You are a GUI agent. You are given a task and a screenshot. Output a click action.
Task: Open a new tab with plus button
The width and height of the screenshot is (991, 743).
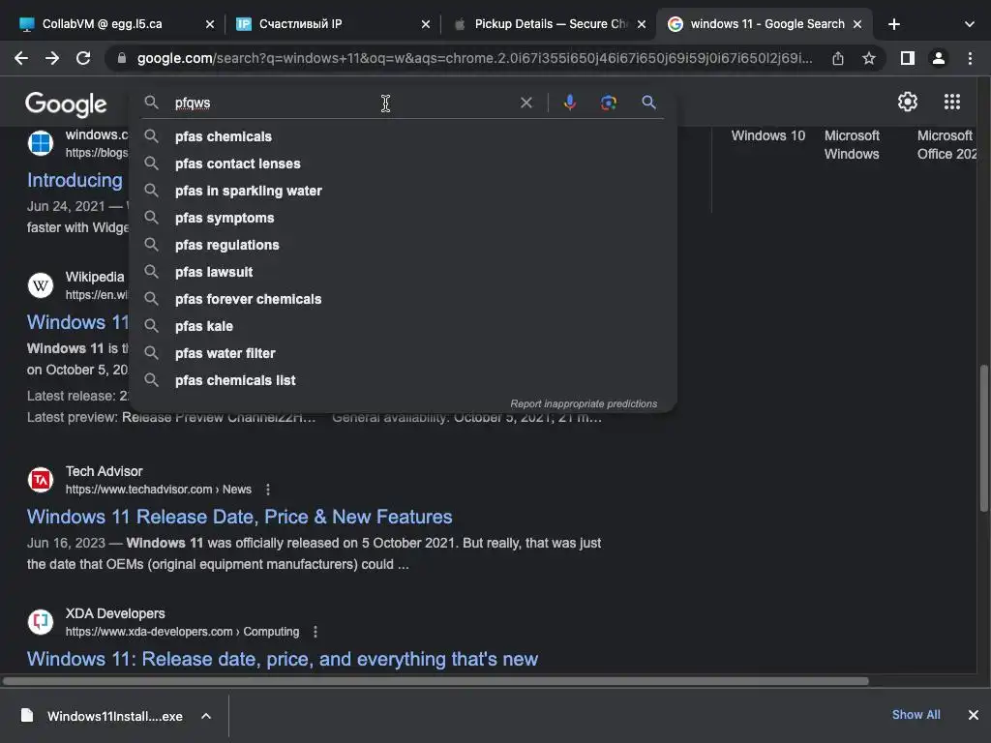coord(893,24)
